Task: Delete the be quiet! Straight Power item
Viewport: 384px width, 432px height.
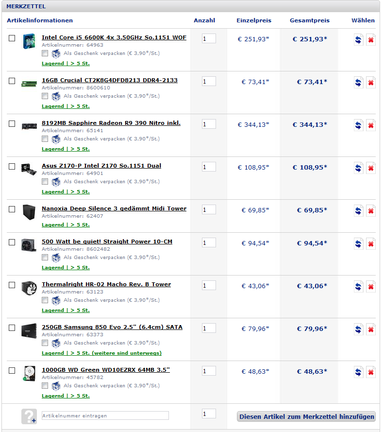Action: point(371,244)
